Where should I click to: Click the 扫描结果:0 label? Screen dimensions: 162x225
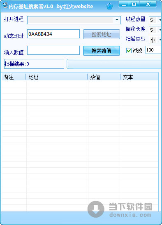pyautogui.click(x=34, y=64)
